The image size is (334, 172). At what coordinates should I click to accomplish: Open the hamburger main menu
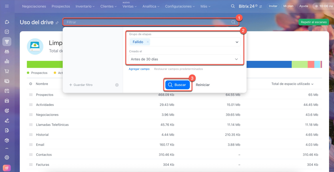tap(7, 6)
